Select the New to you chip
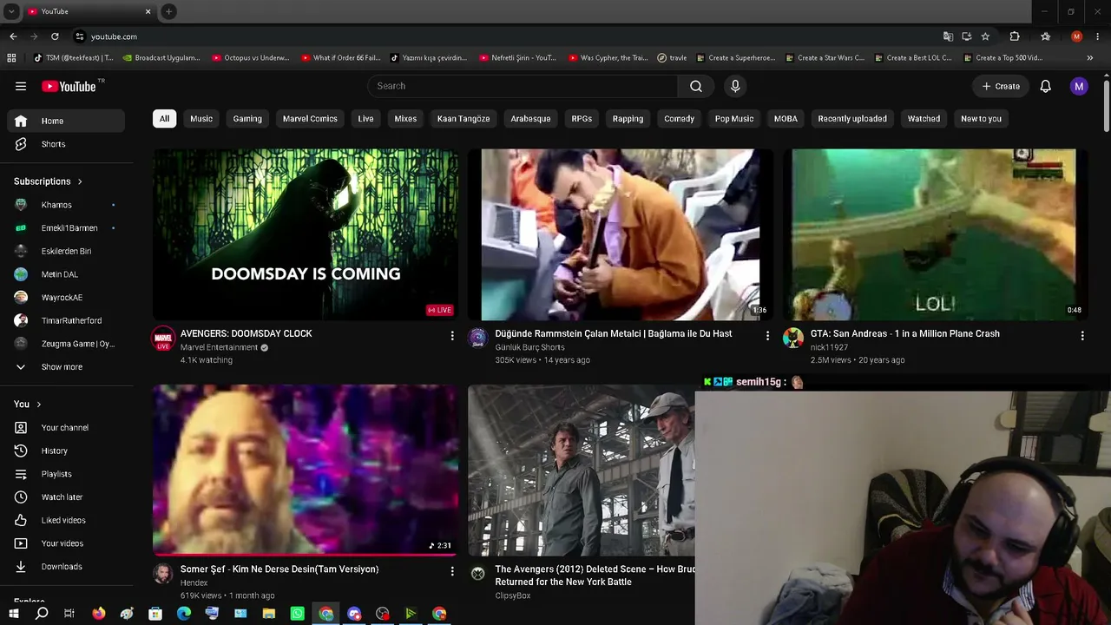This screenshot has height=625, width=1111. click(981, 119)
